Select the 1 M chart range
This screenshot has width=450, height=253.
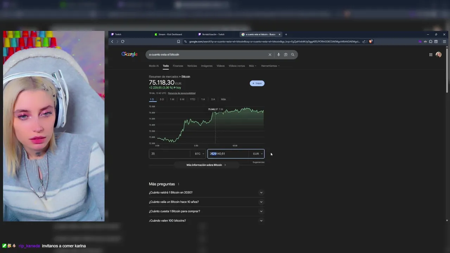point(172,99)
